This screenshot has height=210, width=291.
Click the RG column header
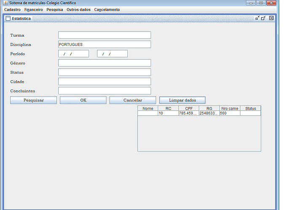click(209, 108)
